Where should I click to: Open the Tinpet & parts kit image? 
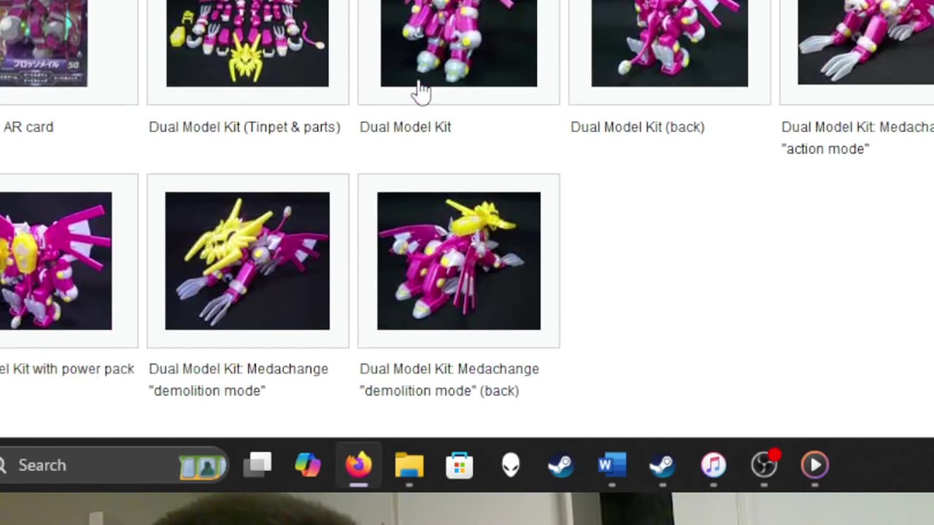[247, 43]
